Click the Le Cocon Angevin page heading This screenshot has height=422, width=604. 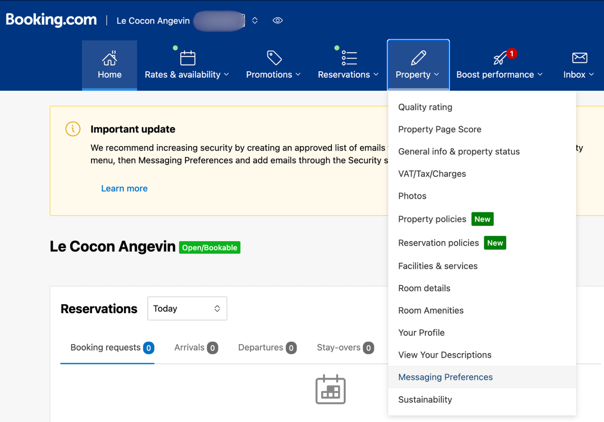click(x=113, y=247)
